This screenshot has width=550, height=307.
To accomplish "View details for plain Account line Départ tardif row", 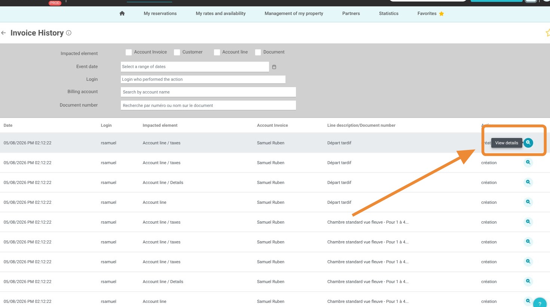I will click(x=528, y=202).
